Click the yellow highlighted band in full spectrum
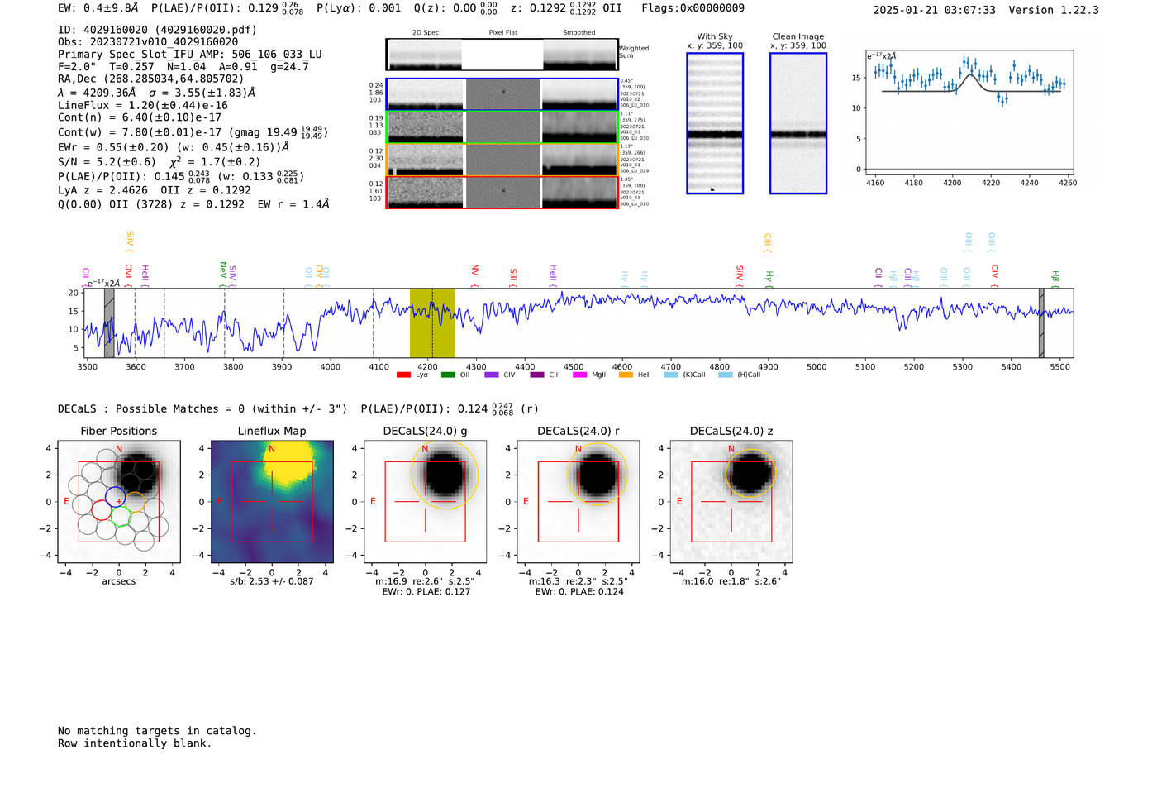Viewport: 1157px width, 788px height. pyautogui.click(x=432, y=323)
